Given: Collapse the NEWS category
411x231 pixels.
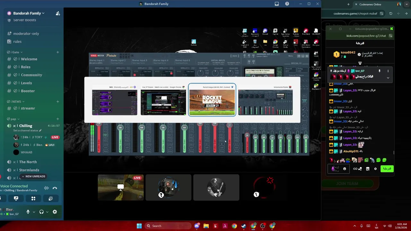Looking at the screenshot, I should pyautogui.click(x=15, y=102).
